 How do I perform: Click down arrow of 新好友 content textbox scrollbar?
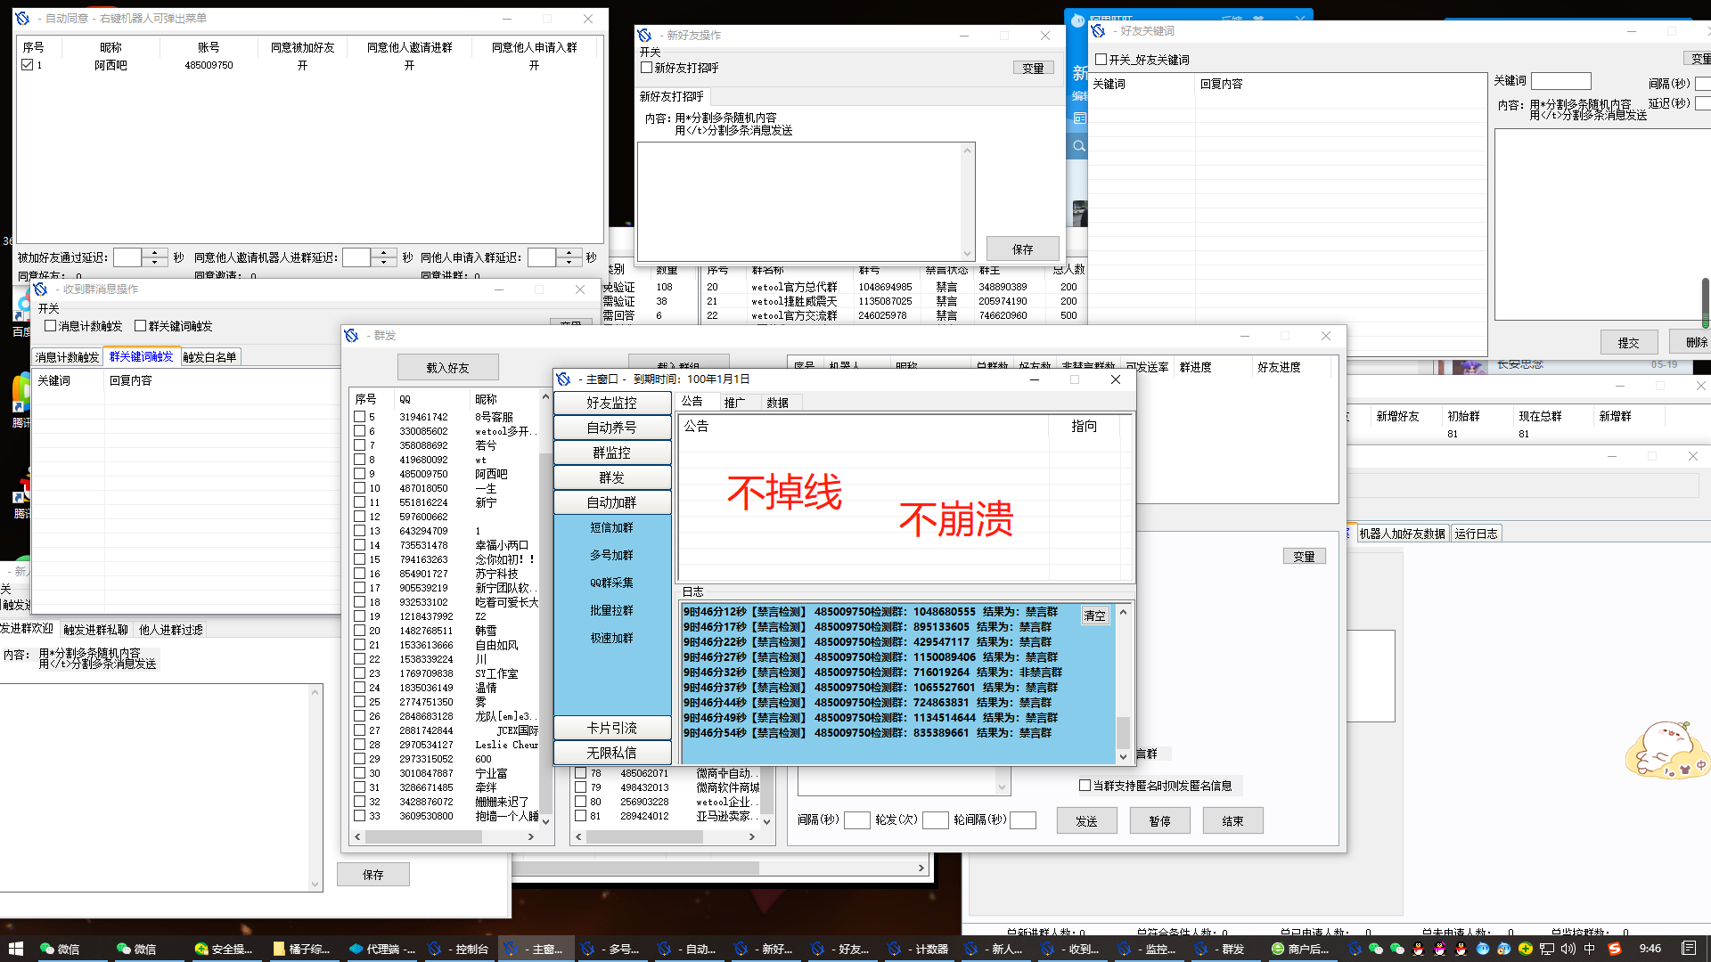click(967, 253)
